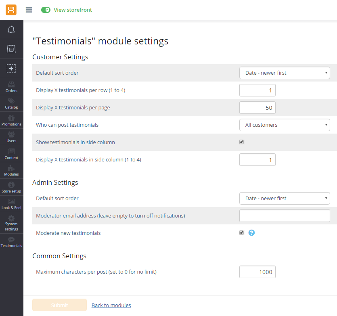Expand Admin Settings default sort order dropdown
The image size is (337, 316).
[285, 198]
